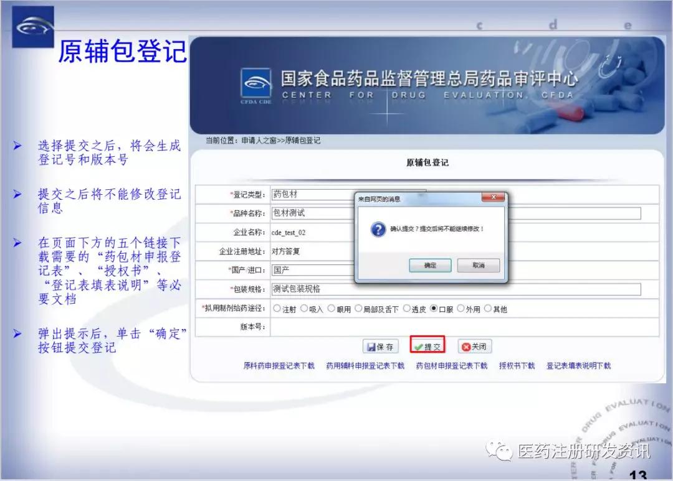Click the question mark dialog icon
The image size is (673, 481).
[378, 229]
